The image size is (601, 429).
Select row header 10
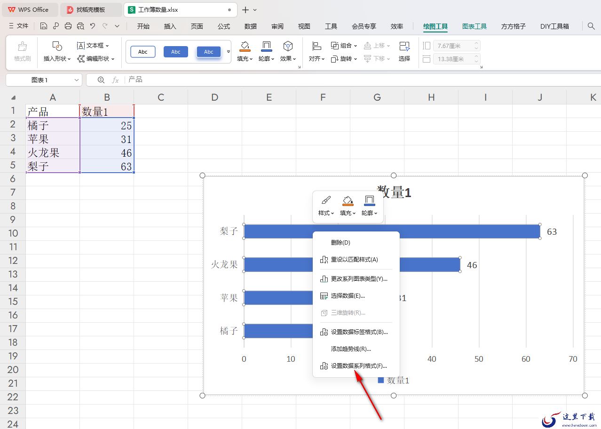click(x=13, y=233)
